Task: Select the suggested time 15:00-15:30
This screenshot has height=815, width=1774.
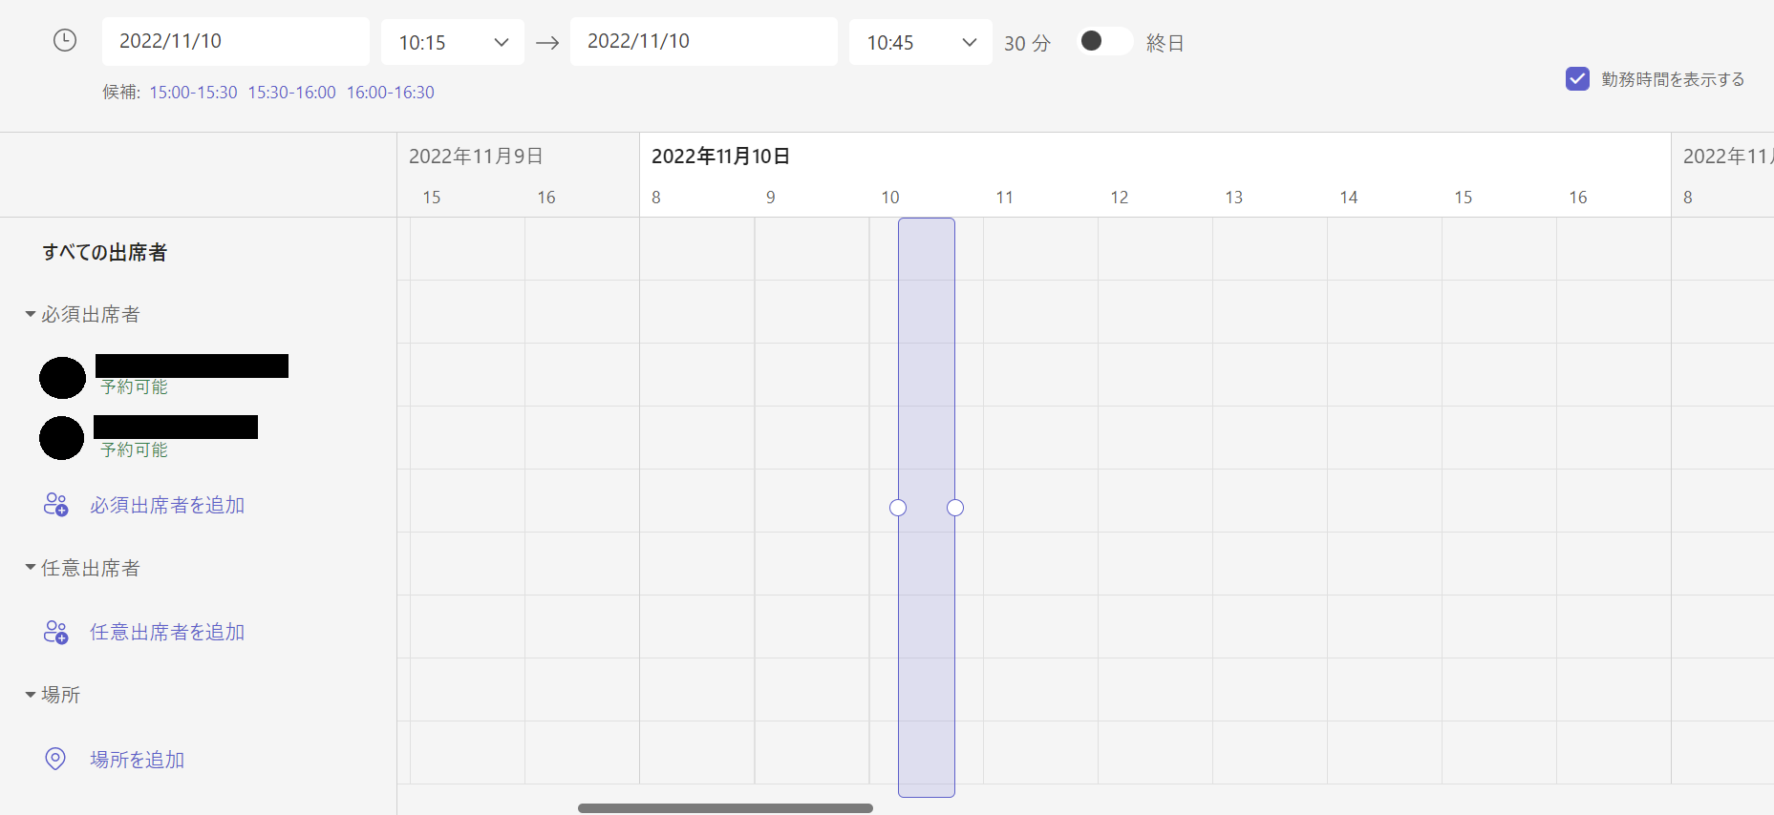Action: (193, 93)
